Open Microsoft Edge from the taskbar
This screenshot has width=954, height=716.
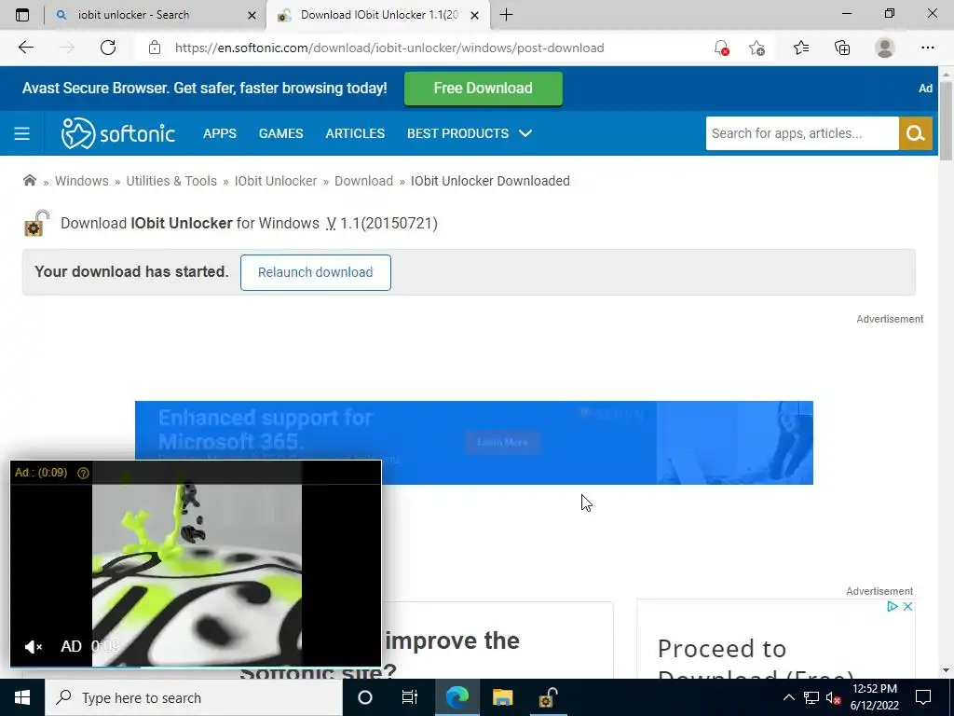(x=457, y=697)
